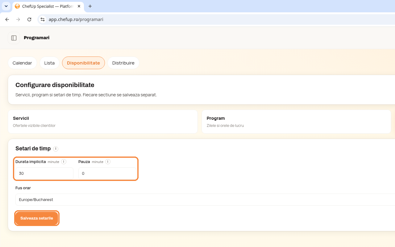Toggle the sidebar panel icon
This screenshot has height=247, width=395.
(14, 38)
